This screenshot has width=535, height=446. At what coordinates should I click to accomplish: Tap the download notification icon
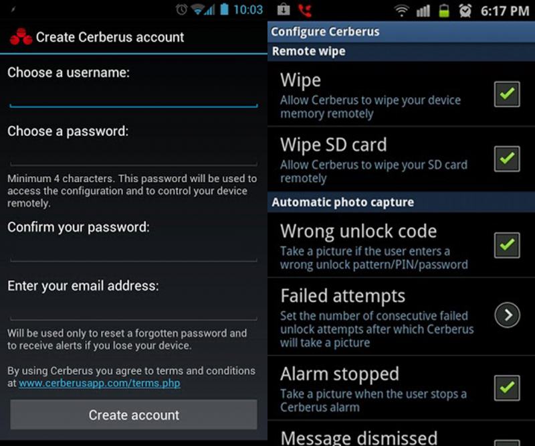(284, 9)
